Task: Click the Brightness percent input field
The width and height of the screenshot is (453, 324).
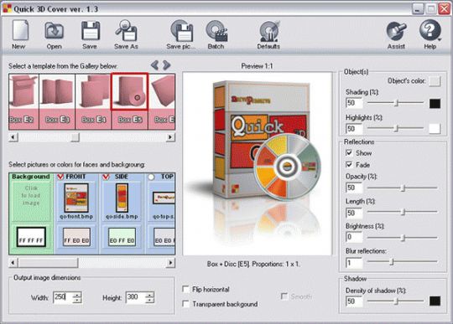Action: tap(354, 237)
